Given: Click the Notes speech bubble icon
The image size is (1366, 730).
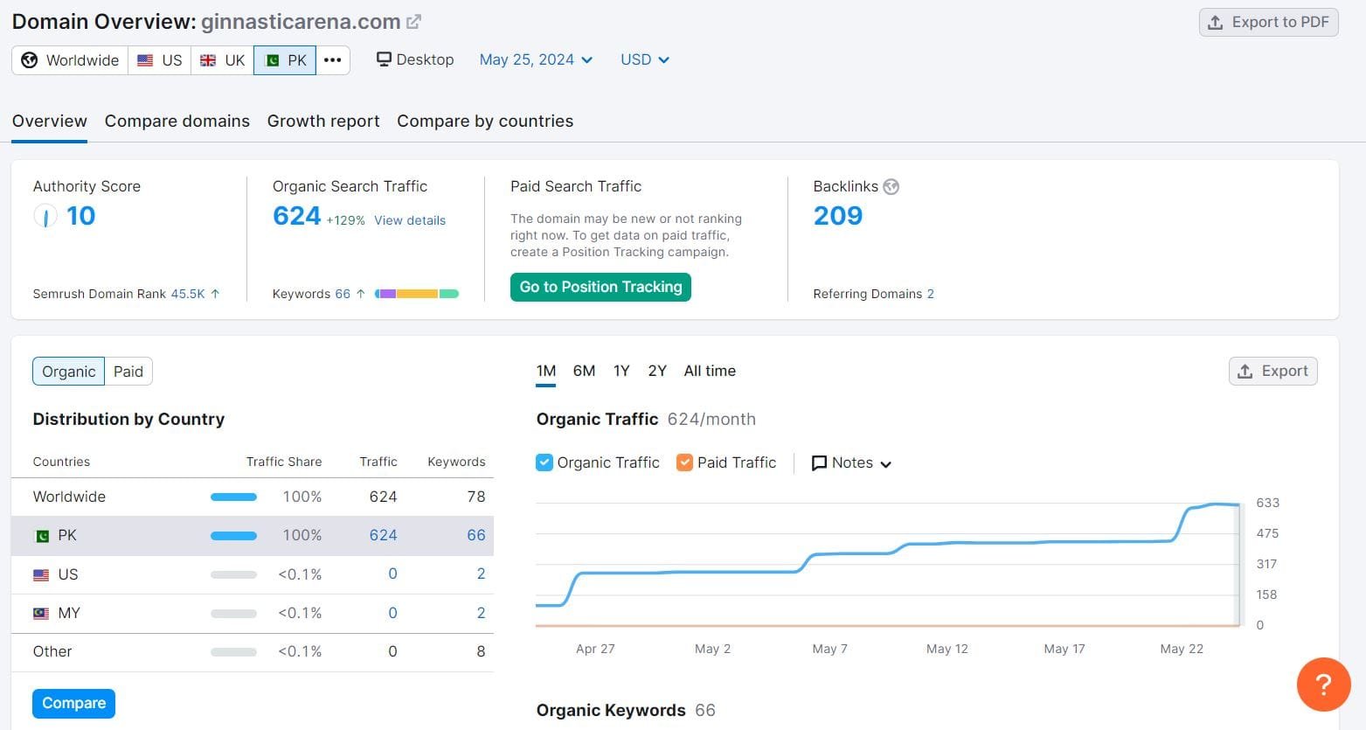Looking at the screenshot, I should pos(819,463).
